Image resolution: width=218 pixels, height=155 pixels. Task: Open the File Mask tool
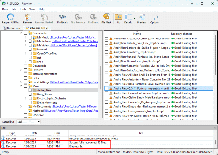coord(106,17)
